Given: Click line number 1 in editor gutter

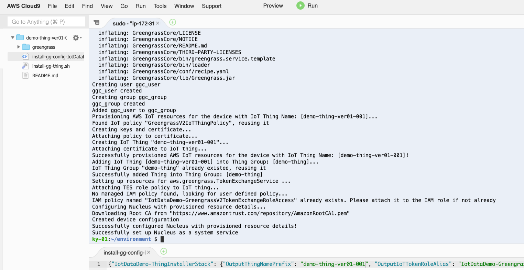Looking at the screenshot, I should (x=99, y=264).
